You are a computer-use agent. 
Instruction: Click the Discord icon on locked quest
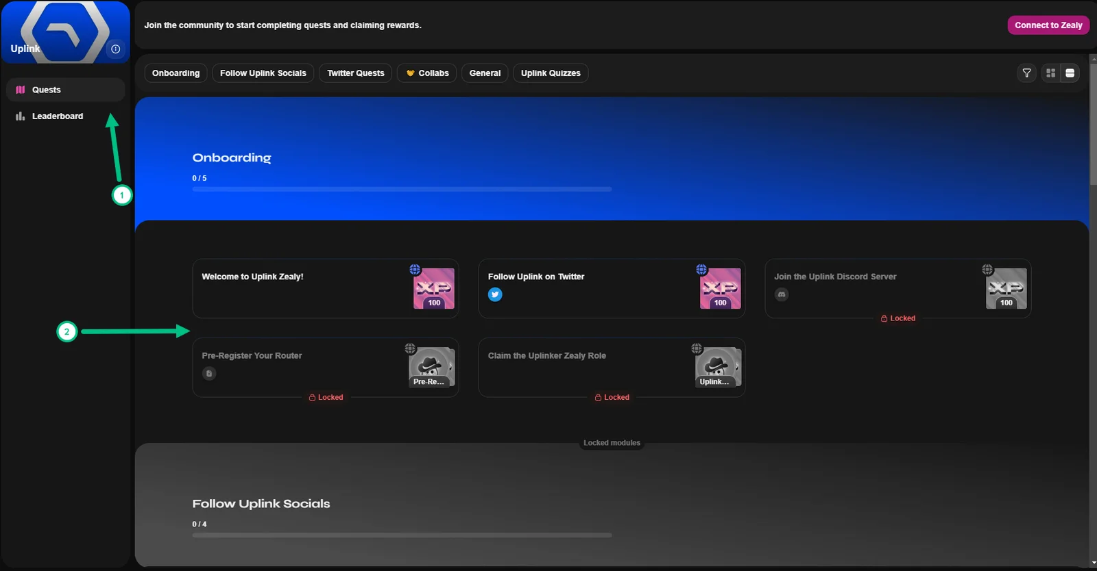782,294
